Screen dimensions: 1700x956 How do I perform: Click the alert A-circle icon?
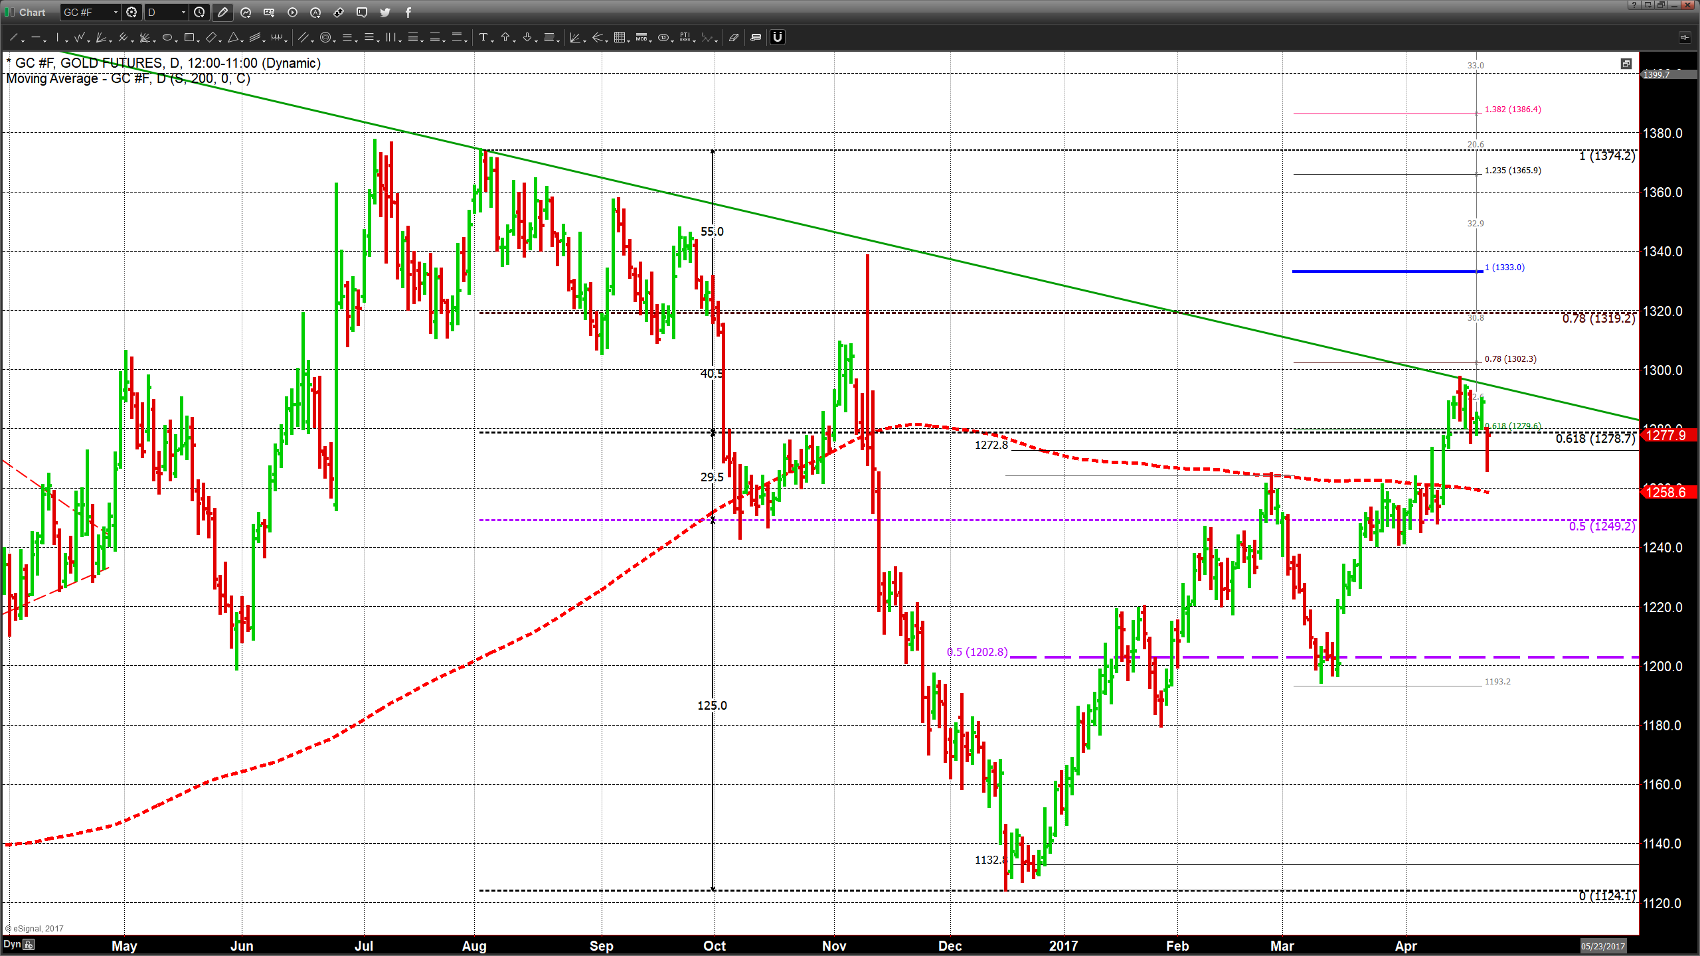click(x=315, y=12)
